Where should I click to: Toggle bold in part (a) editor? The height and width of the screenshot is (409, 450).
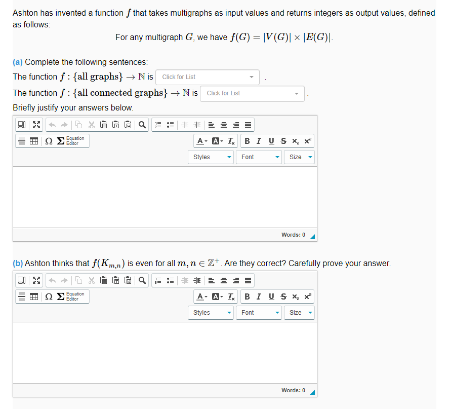pyautogui.click(x=247, y=141)
